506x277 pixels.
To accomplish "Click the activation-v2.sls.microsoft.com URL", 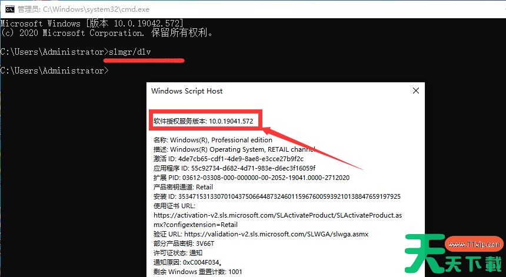I will [278, 215].
